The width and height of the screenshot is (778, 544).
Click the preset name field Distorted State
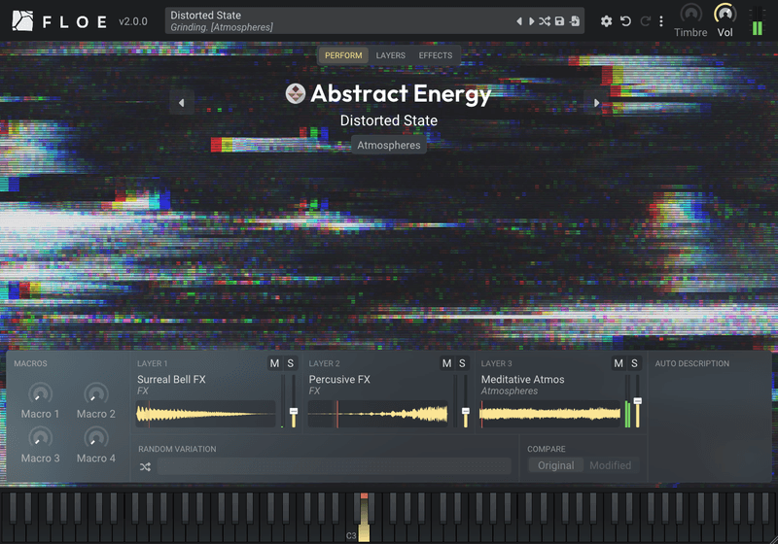(374, 20)
